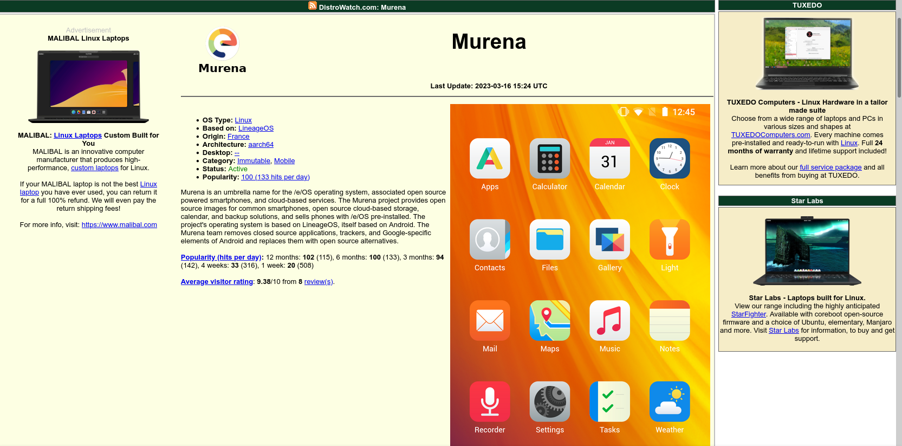Click the Contacts app icon

pos(490,240)
